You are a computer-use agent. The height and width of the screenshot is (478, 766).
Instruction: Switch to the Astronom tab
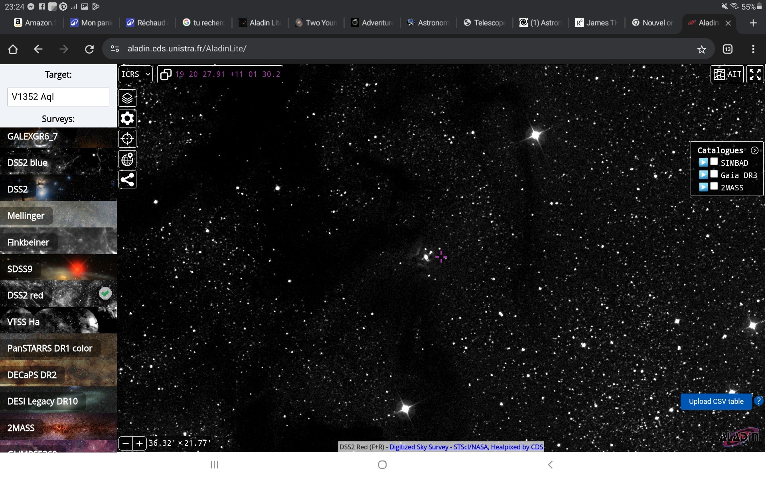click(x=428, y=23)
